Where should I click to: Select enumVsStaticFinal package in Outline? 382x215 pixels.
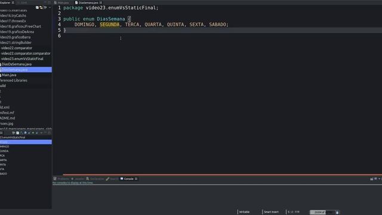coord(13,137)
